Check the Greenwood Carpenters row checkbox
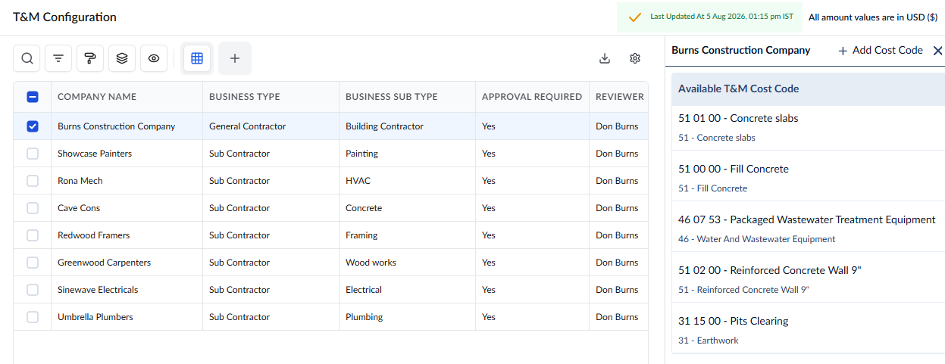The height and width of the screenshot is (364, 945). [33, 263]
